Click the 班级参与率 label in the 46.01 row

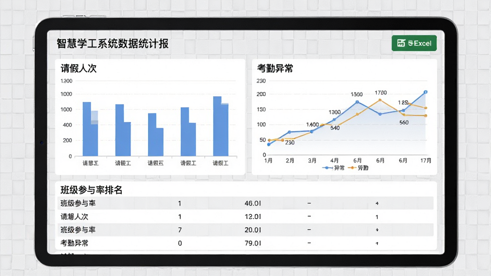click(78, 203)
